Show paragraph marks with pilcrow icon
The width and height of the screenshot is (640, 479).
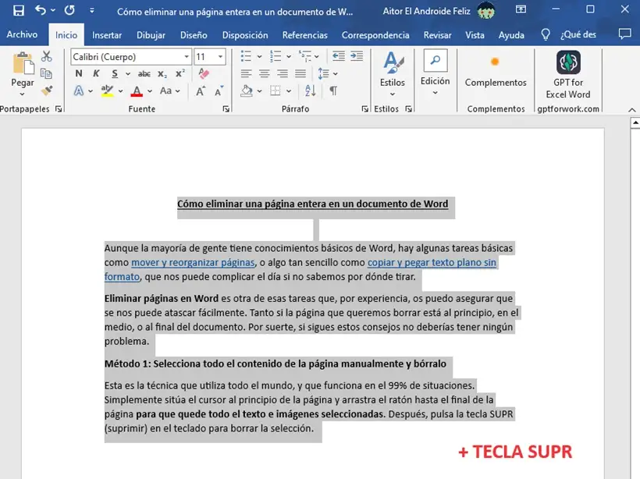(x=333, y=90)
